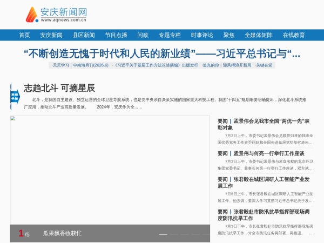The height and width of the screenshot is (243, 324).
Task: Select 问政 in the navigation bar
Action: tap(143, 35)
